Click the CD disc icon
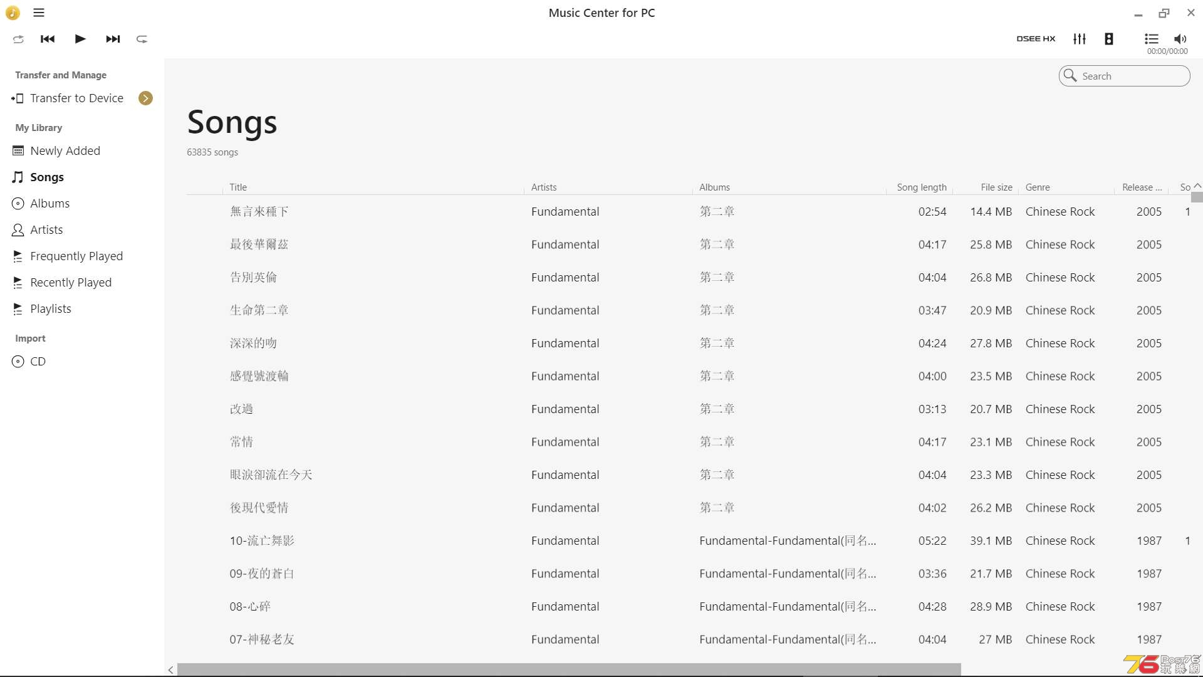Viewport: 1203px width, 677px height. point(18,362)
